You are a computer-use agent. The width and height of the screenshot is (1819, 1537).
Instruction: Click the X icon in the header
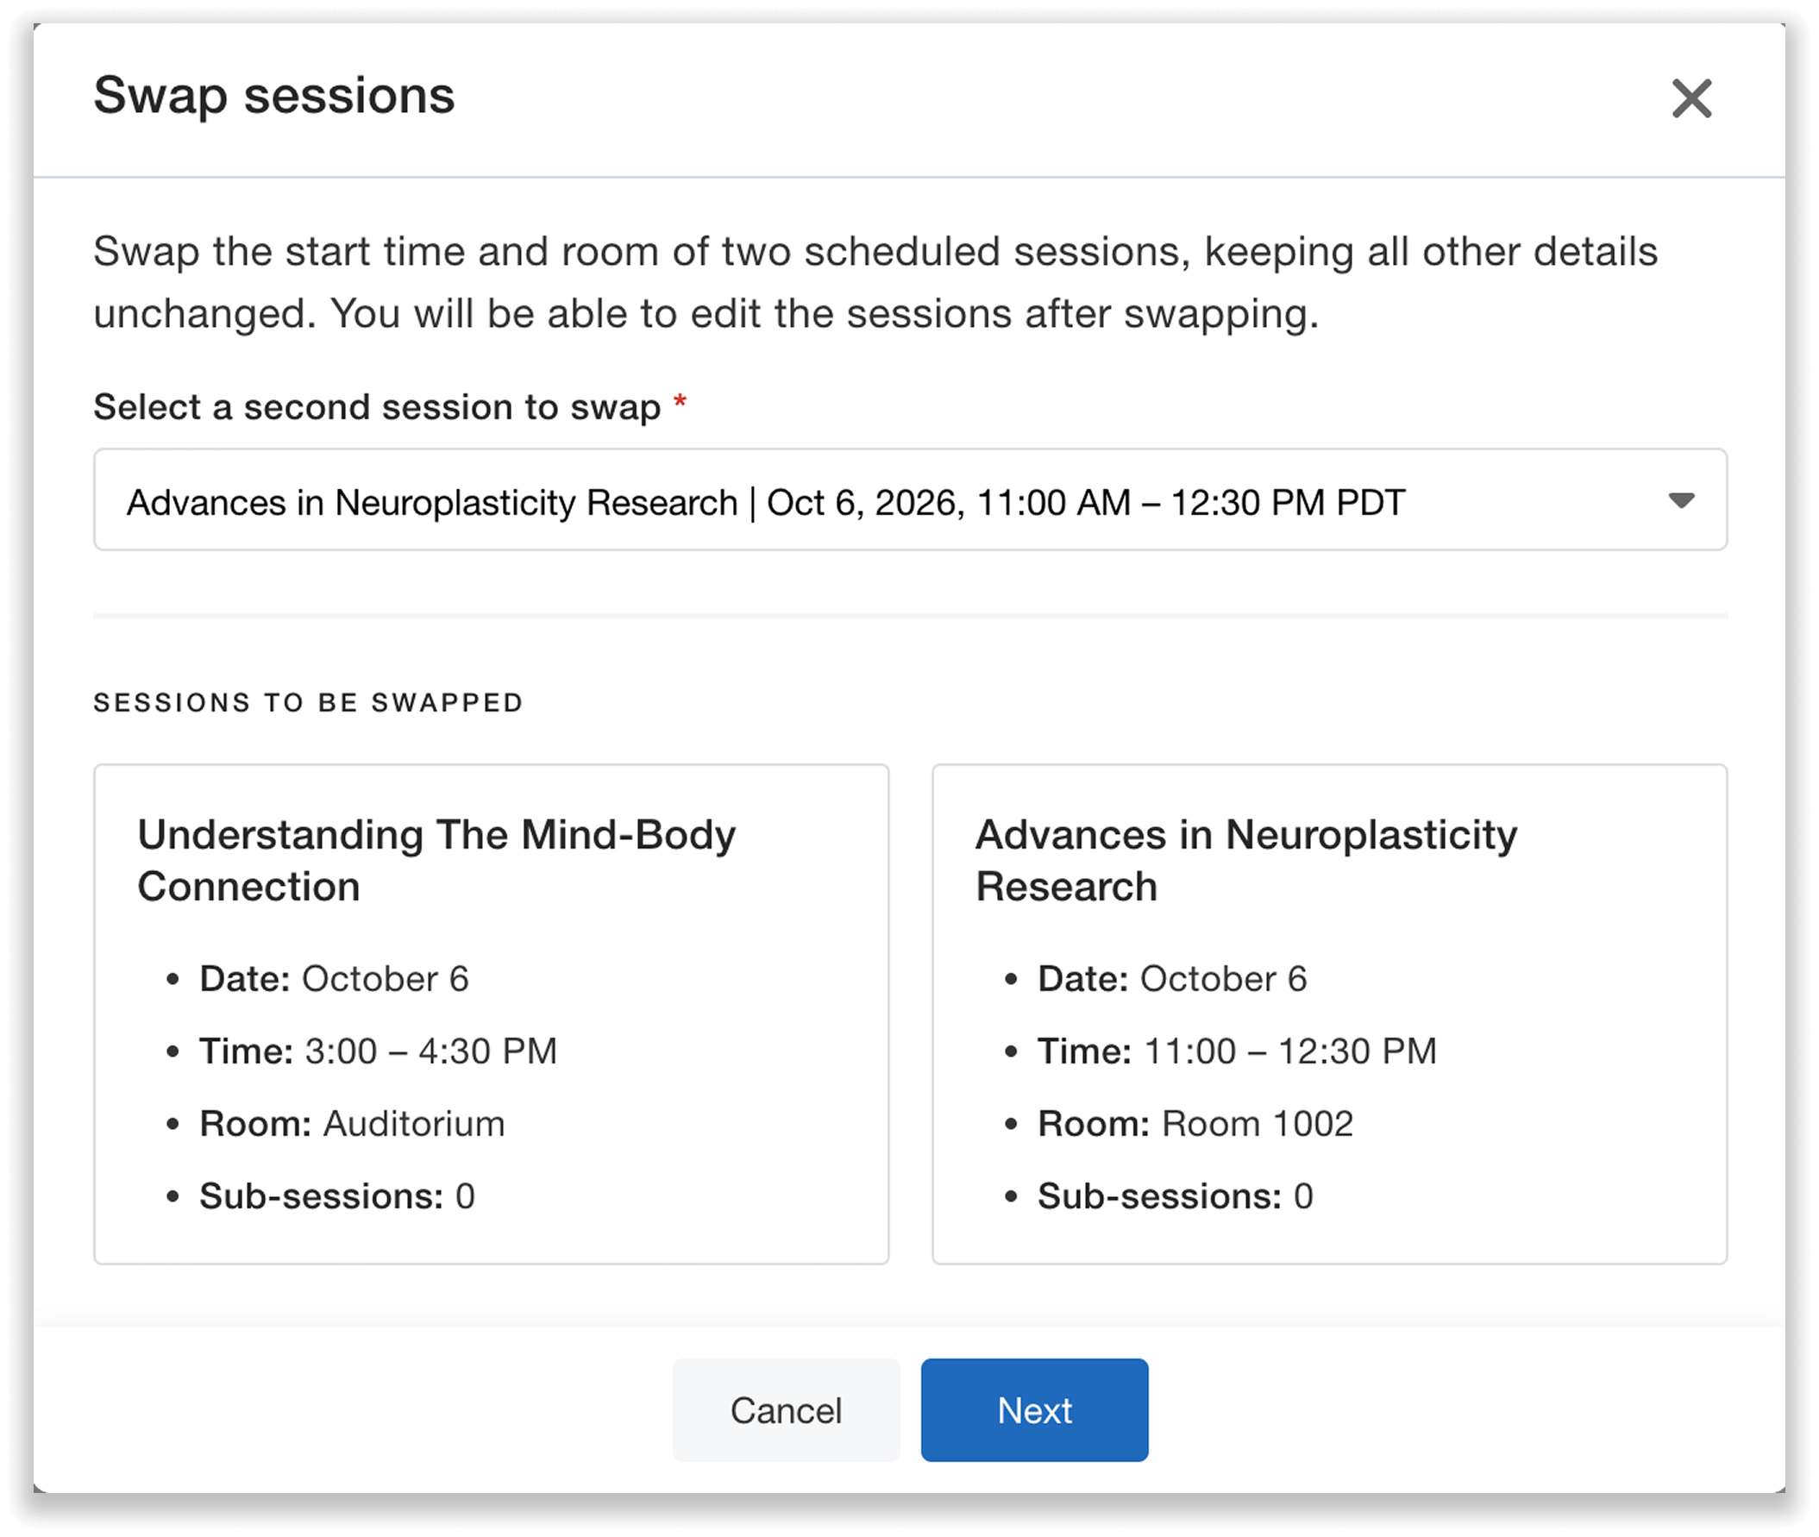click(x=1691, y=98)
